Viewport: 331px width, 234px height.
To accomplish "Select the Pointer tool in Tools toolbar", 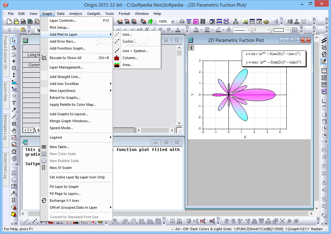I will 14,40.
